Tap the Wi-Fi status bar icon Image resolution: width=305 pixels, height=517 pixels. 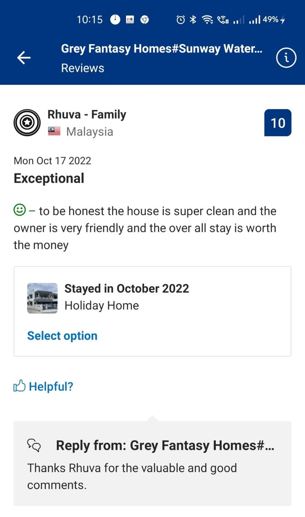(x=208, y=20)
